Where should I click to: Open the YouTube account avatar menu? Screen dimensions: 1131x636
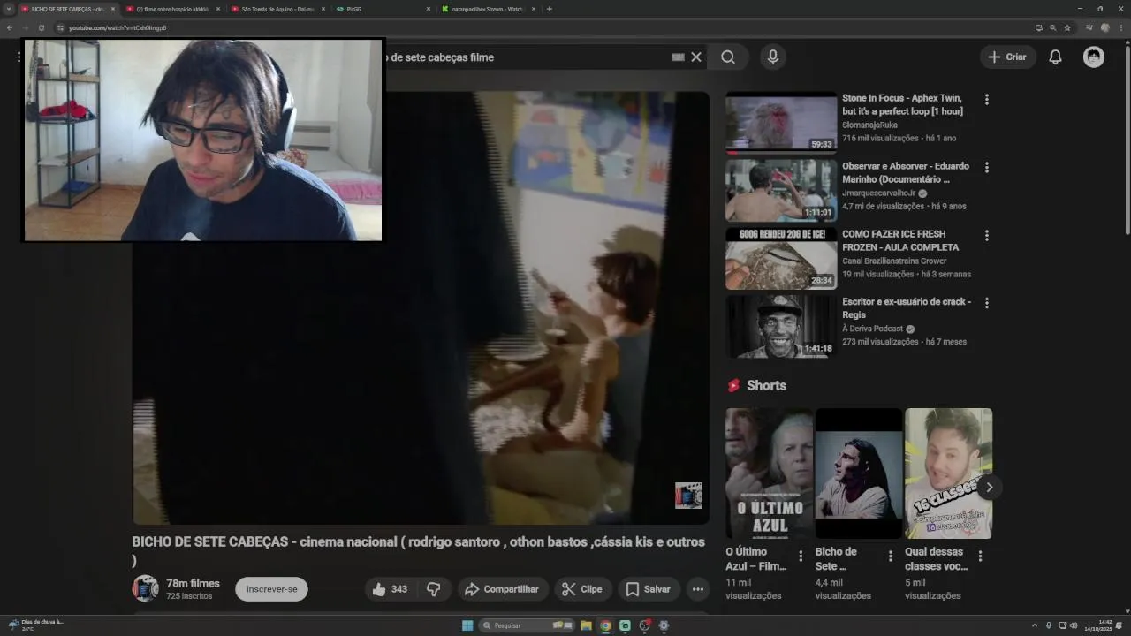coord(1094,57)
